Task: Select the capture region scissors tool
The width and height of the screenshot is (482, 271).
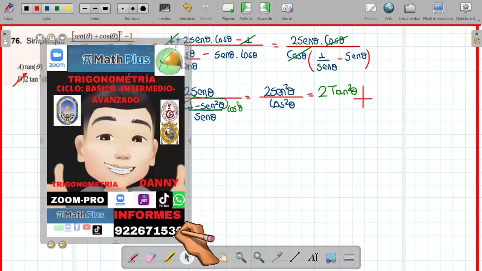Action: pos(331,257)
